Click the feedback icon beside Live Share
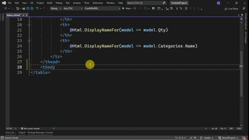 coord(244,9)
